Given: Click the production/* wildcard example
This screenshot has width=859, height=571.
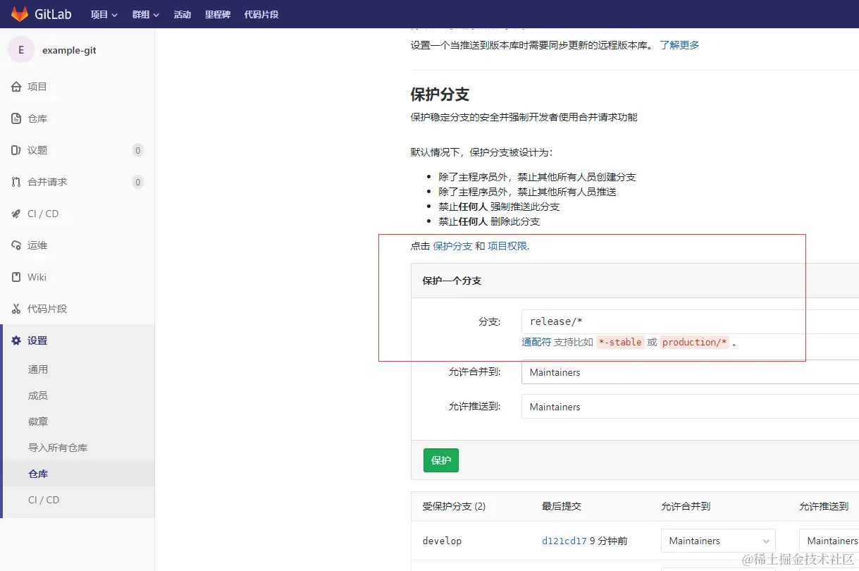Looking at the screenshot, I should coord(694,342).
